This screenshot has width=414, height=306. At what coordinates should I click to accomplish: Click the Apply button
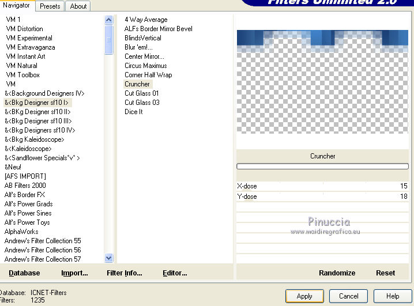(304, 296)
